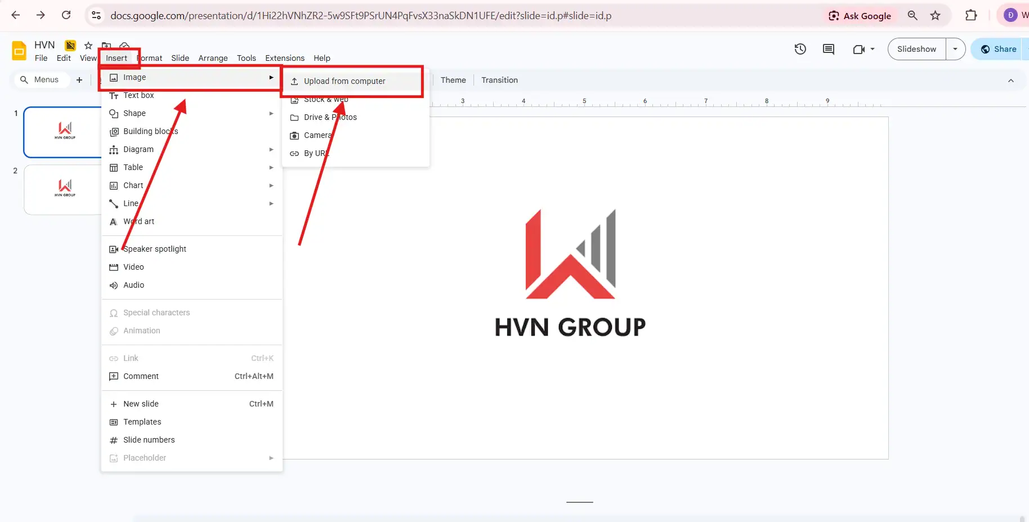Select slide 2 thumbnail
This screenshot has width=1029, height=522.
tap(63, 189)
